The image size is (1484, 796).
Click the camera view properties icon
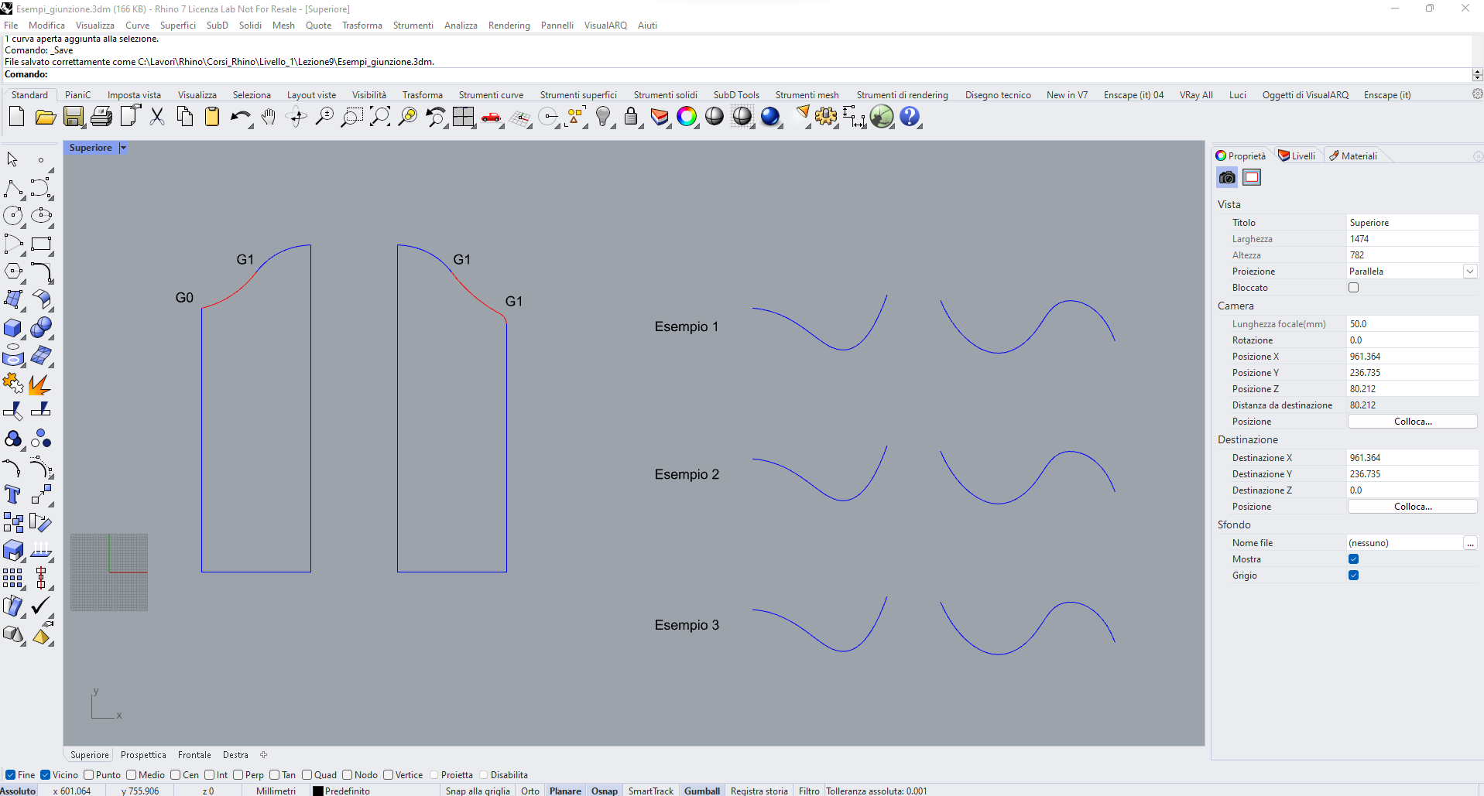coord(1227,177)
